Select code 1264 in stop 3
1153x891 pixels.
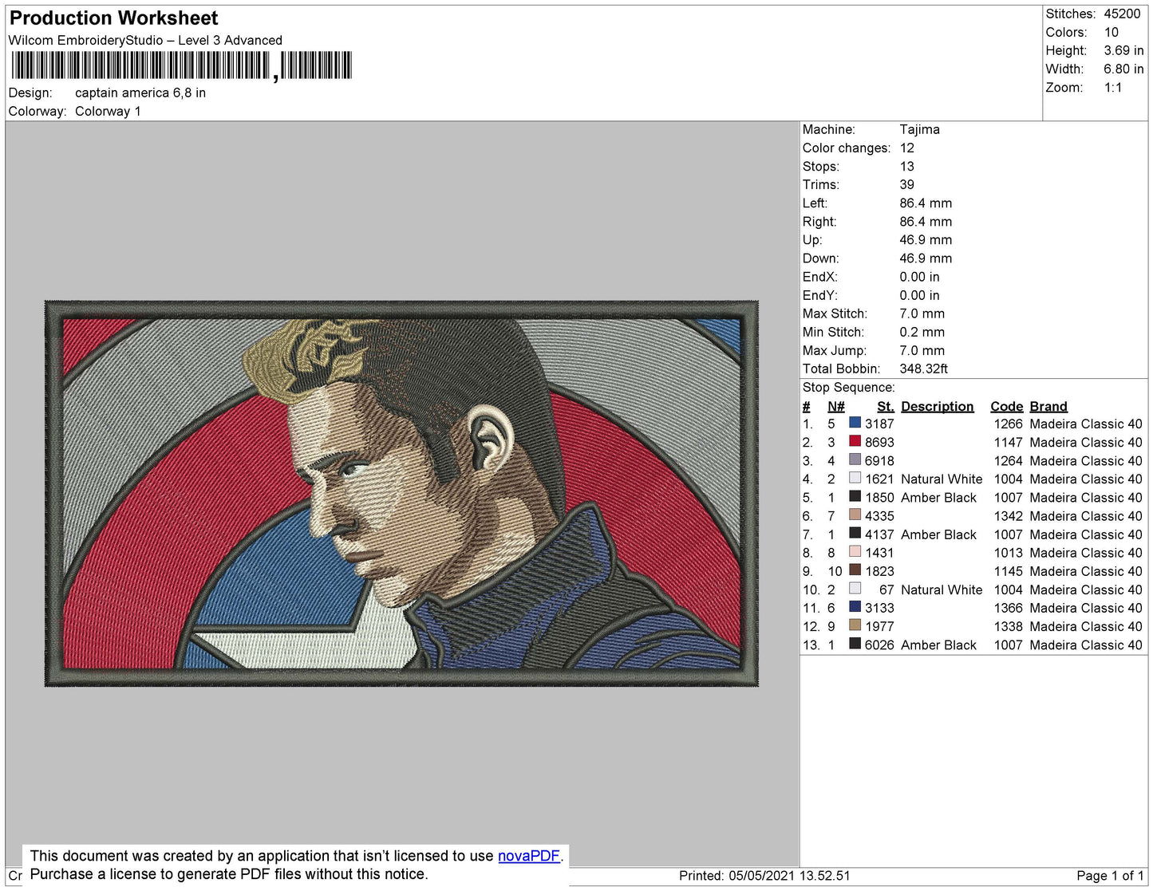click(1008, 460)
